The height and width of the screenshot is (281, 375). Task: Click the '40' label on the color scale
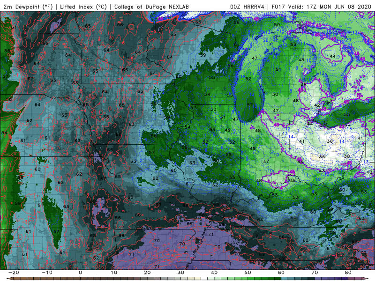point(214,273)
